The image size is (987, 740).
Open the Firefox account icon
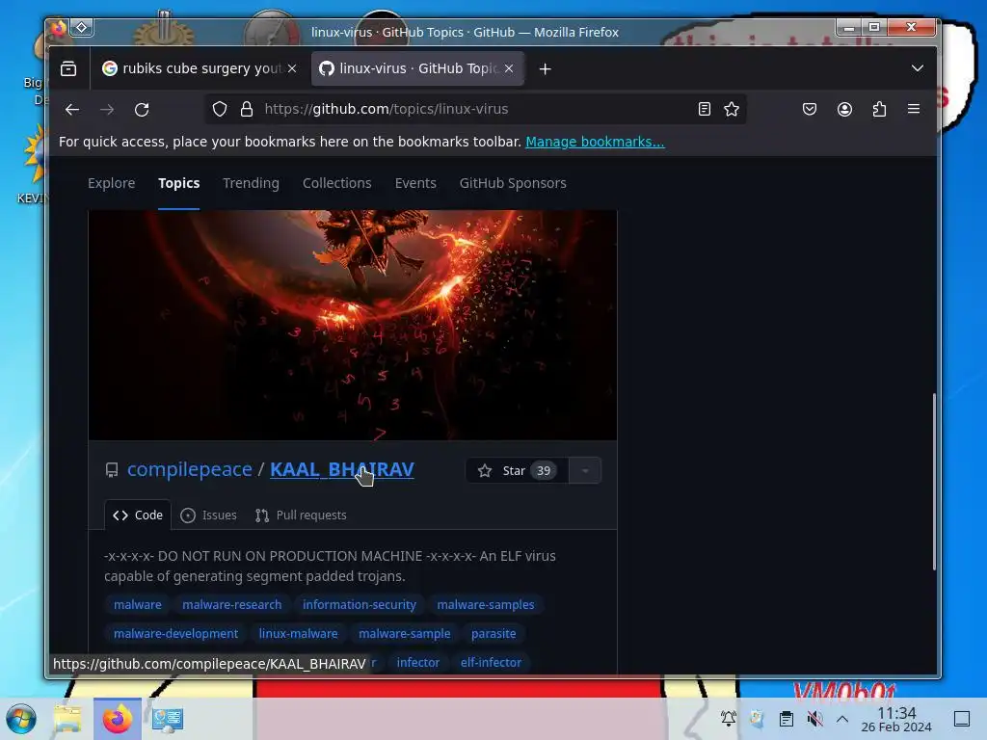pos(844,110)
